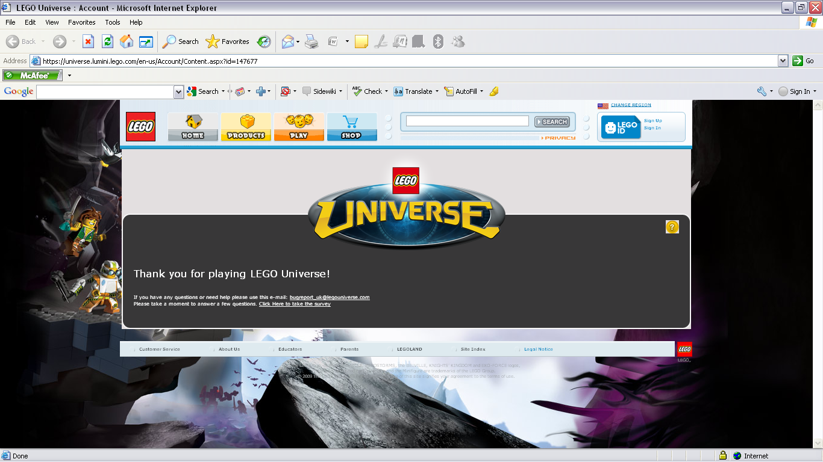The image size is (823, 462).
Task: Click the IE Forward arrow button
Action: coord(60,42)
